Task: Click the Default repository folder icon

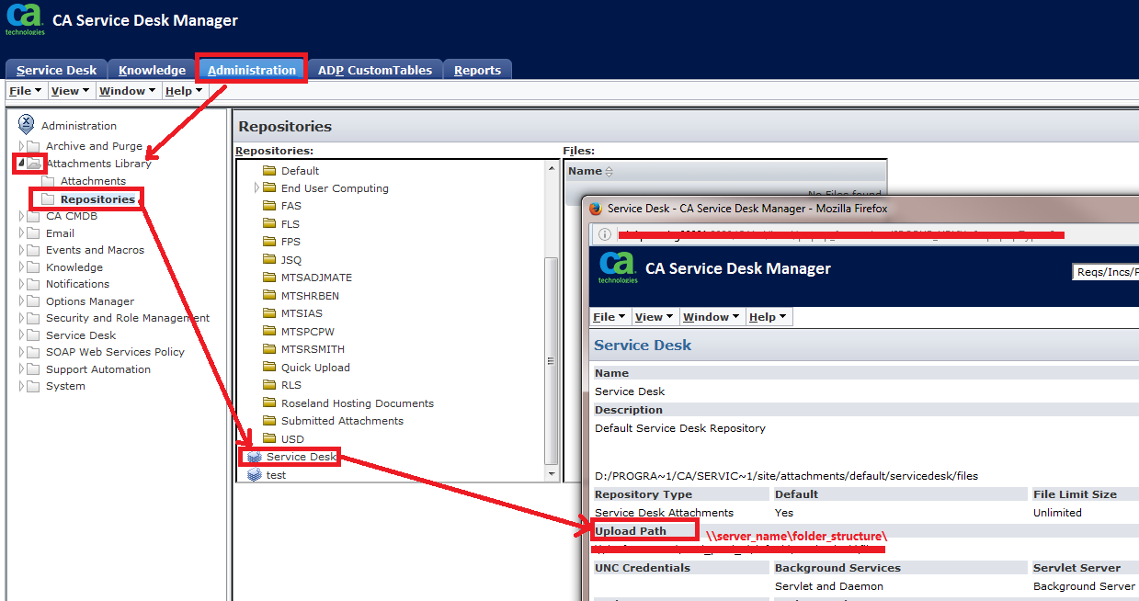Action: tap(269, 170)
